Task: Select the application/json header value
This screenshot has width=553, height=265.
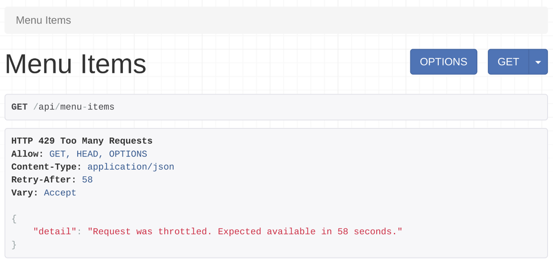Action: (x=131, y=167)
